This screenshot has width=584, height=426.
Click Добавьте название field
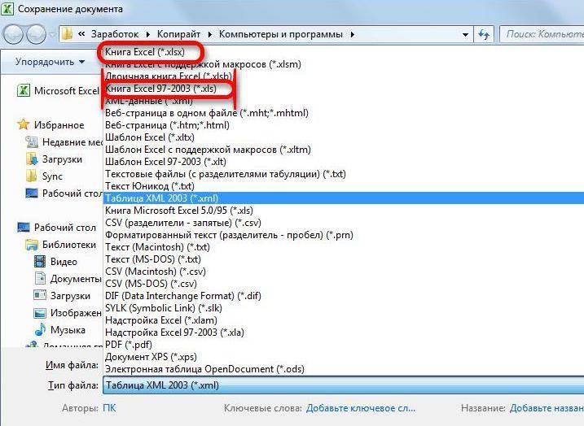click(547, 408)
